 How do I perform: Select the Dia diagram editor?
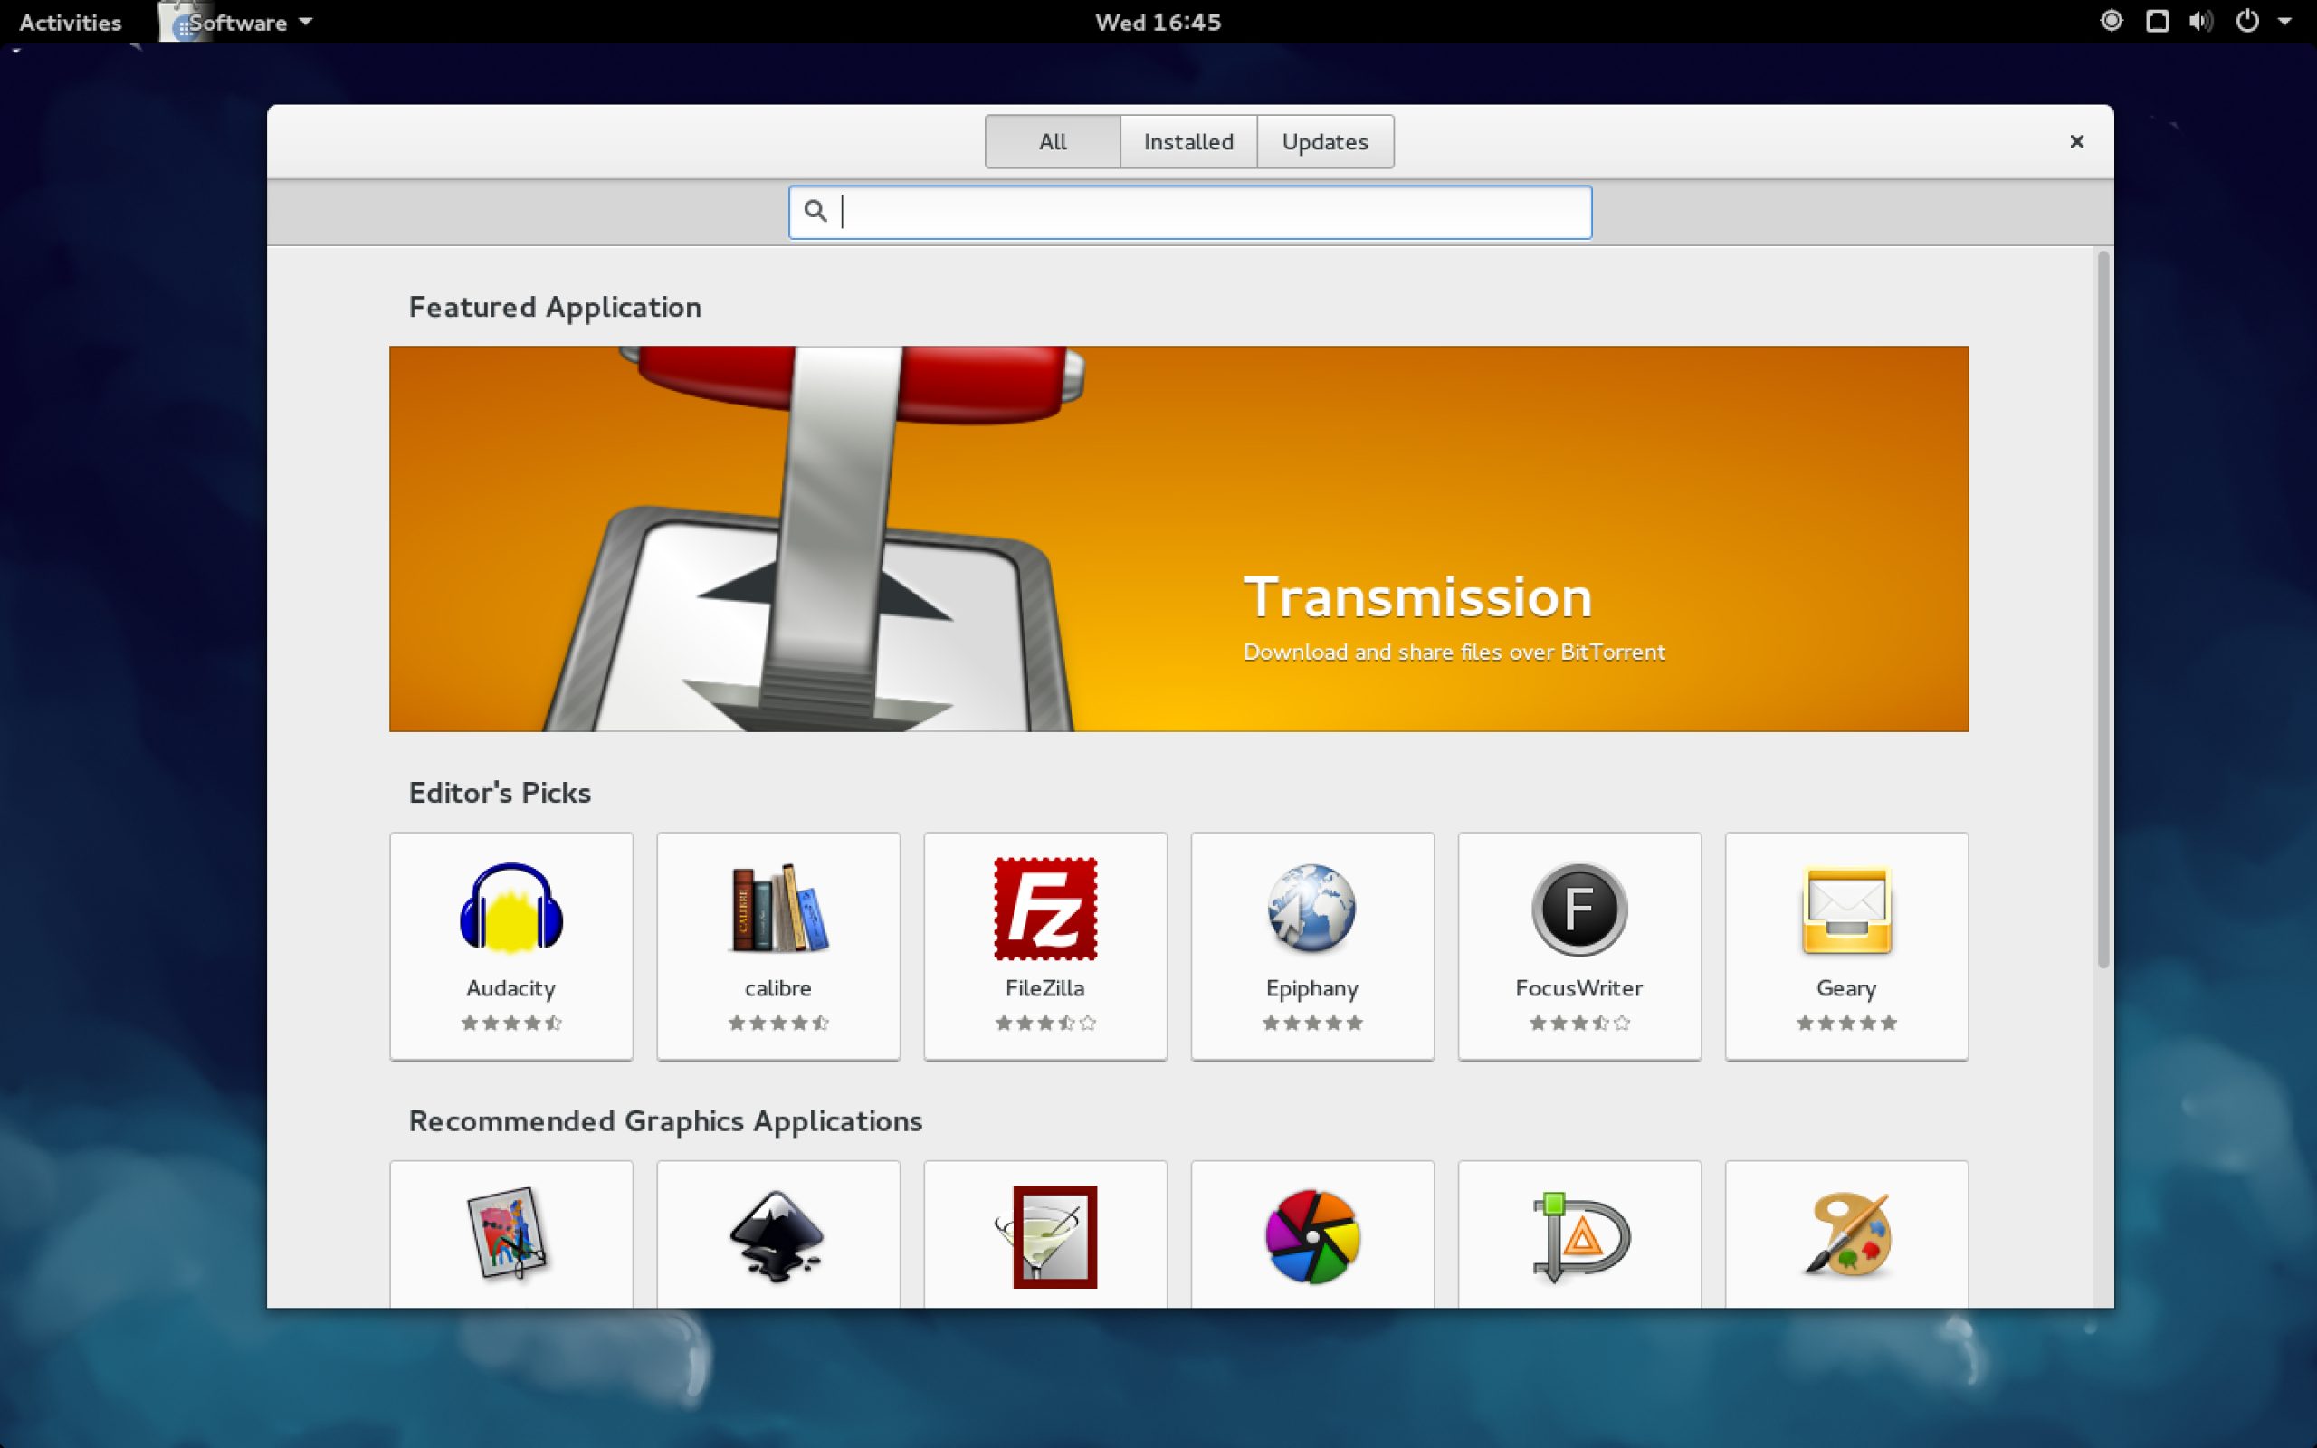click(1579, 1235)
